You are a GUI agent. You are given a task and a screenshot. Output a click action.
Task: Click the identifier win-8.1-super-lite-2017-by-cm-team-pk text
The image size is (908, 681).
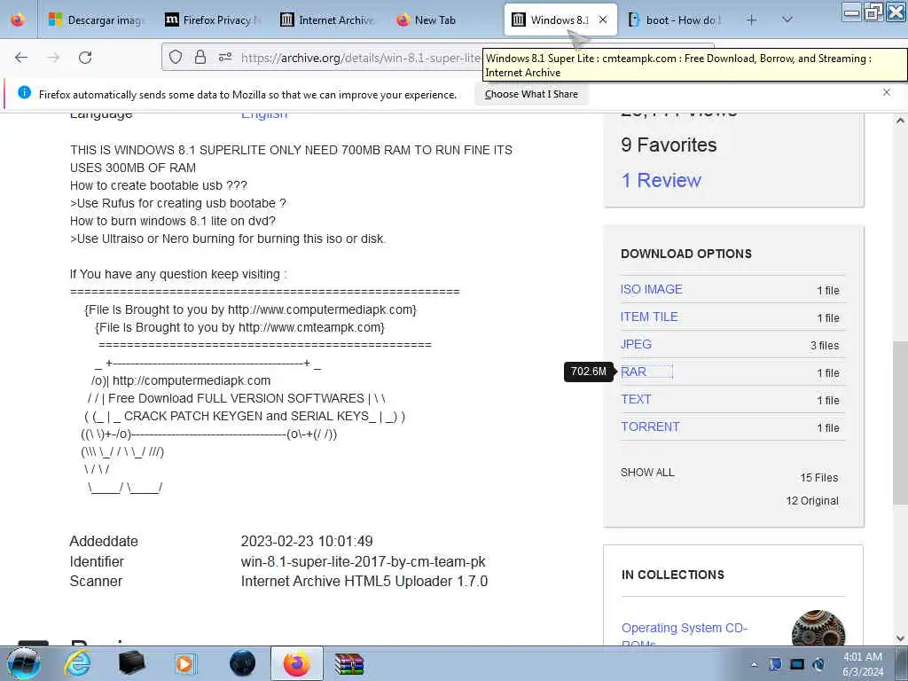click(363, 561)
